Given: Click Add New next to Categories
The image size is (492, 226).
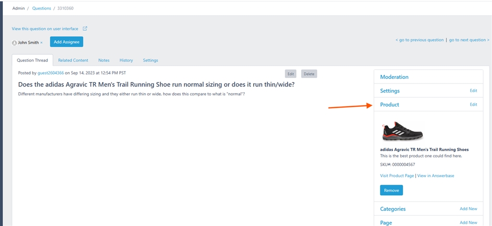Looking at the screenshot, I should pyautogui.click(x=468, y=209).
